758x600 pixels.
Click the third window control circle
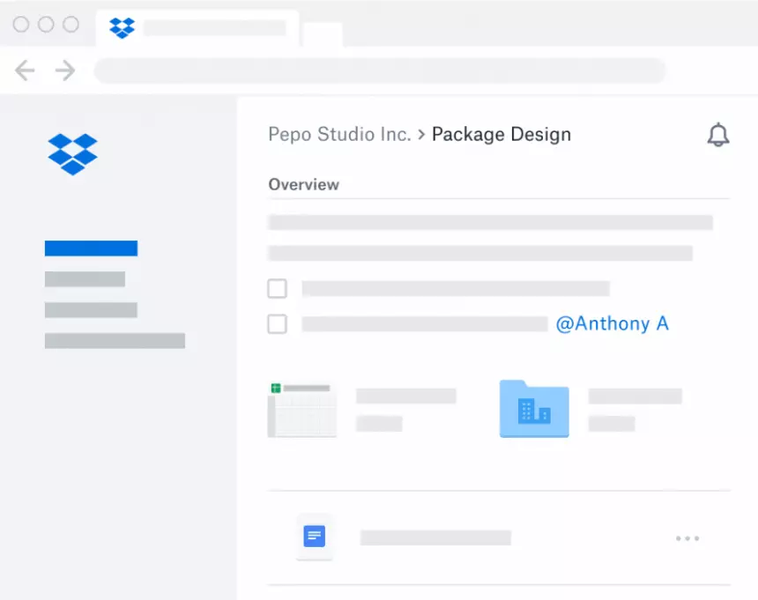point(71,24)
